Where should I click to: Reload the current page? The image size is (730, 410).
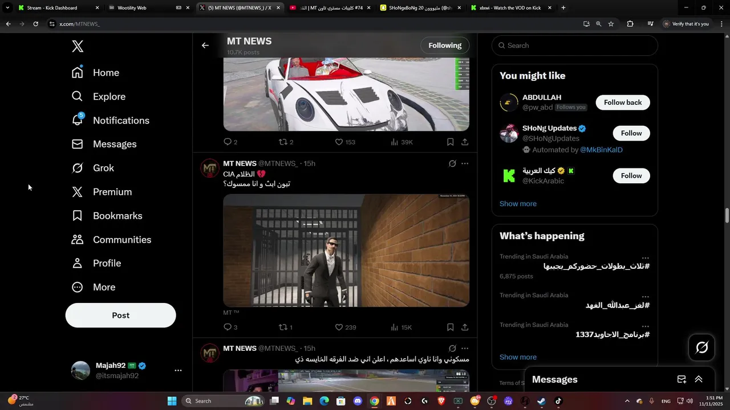(x=35, y=24)
